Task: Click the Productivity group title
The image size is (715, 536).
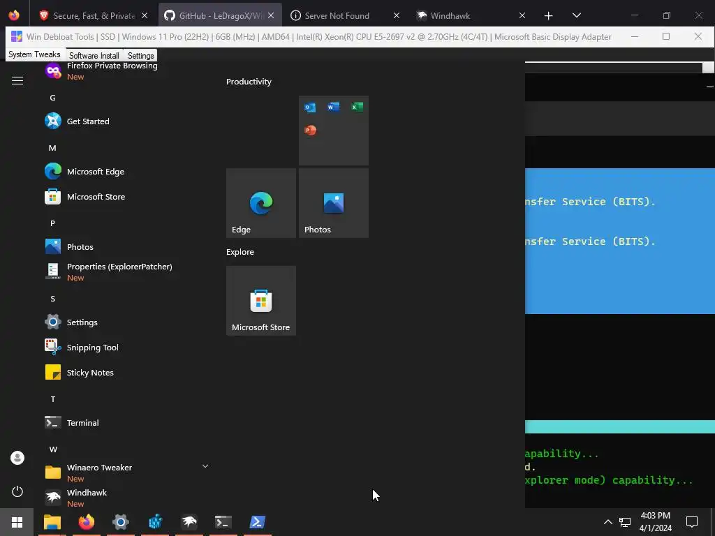Action: (249, 82)
